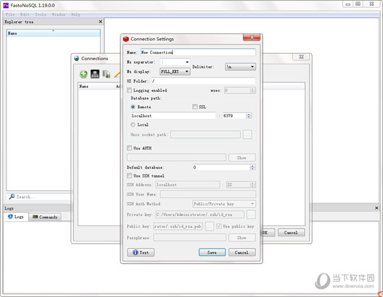Click the Passphrase input field

[190, 238]
